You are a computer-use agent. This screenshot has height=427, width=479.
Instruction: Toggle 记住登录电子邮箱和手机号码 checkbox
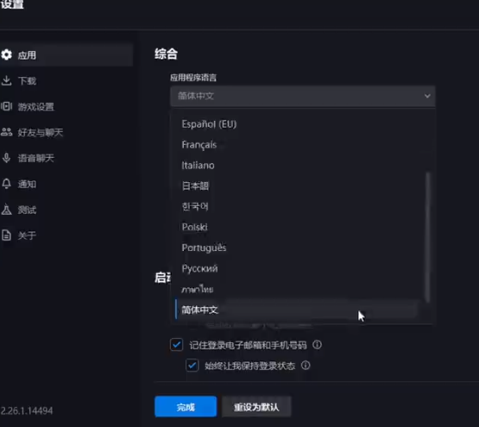tap(177, 345)
